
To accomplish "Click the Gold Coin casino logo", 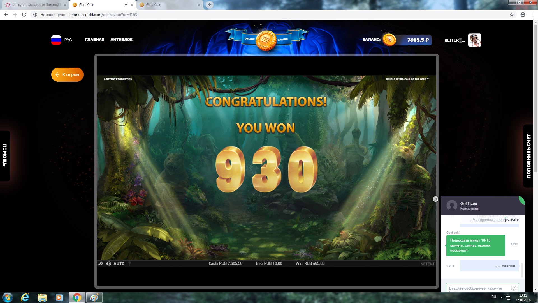I will click(x=266, y=40).
